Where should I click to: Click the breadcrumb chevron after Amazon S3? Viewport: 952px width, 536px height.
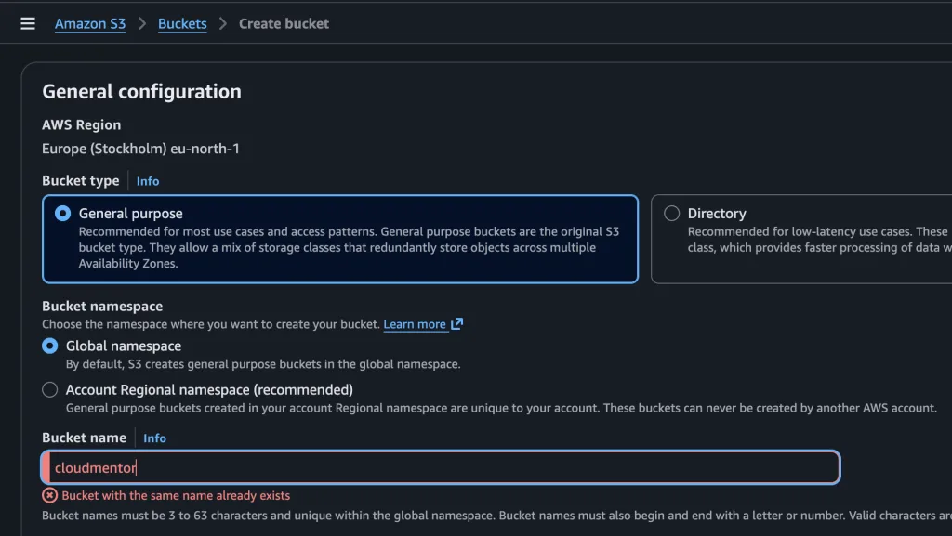142,23
